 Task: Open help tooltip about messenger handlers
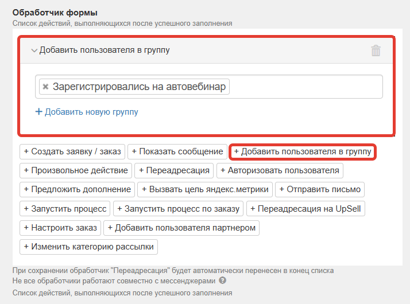click(x=223, y=280)
